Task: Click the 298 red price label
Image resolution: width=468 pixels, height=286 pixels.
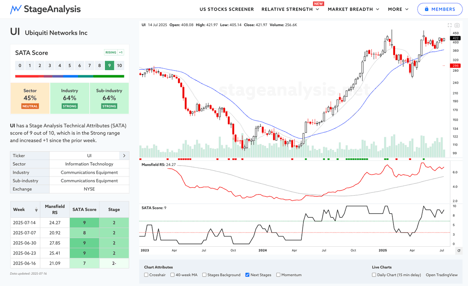Action: click(455, 66)
